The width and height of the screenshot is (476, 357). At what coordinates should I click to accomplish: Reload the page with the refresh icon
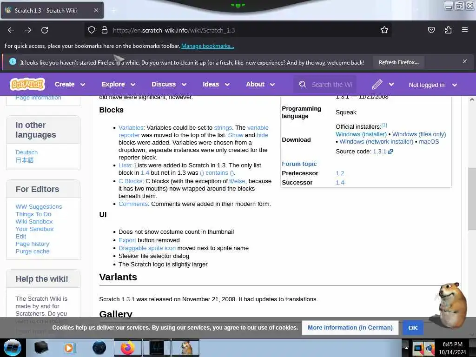coord(45,30)
